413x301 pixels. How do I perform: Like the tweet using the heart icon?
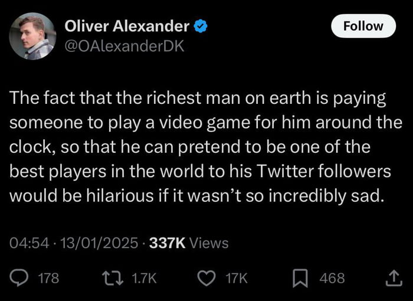206,278
